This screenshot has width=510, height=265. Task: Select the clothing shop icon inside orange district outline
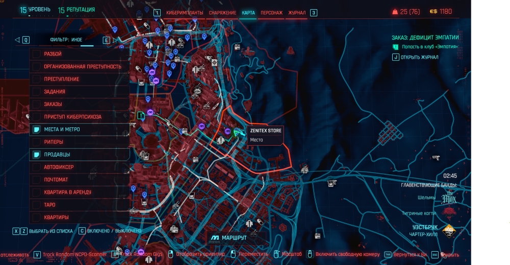[x=221, y=141]
